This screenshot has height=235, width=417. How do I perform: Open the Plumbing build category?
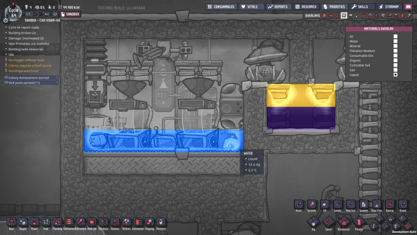click(57, 222)
